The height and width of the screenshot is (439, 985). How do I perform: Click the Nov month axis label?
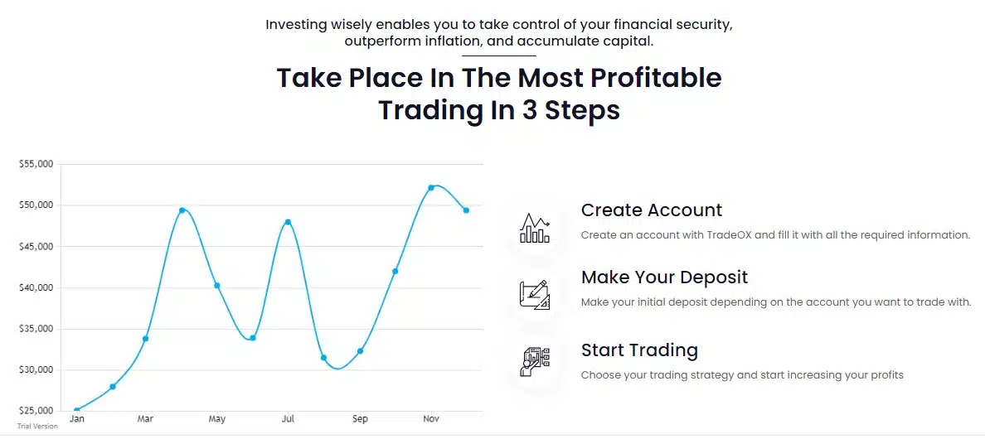431,419
